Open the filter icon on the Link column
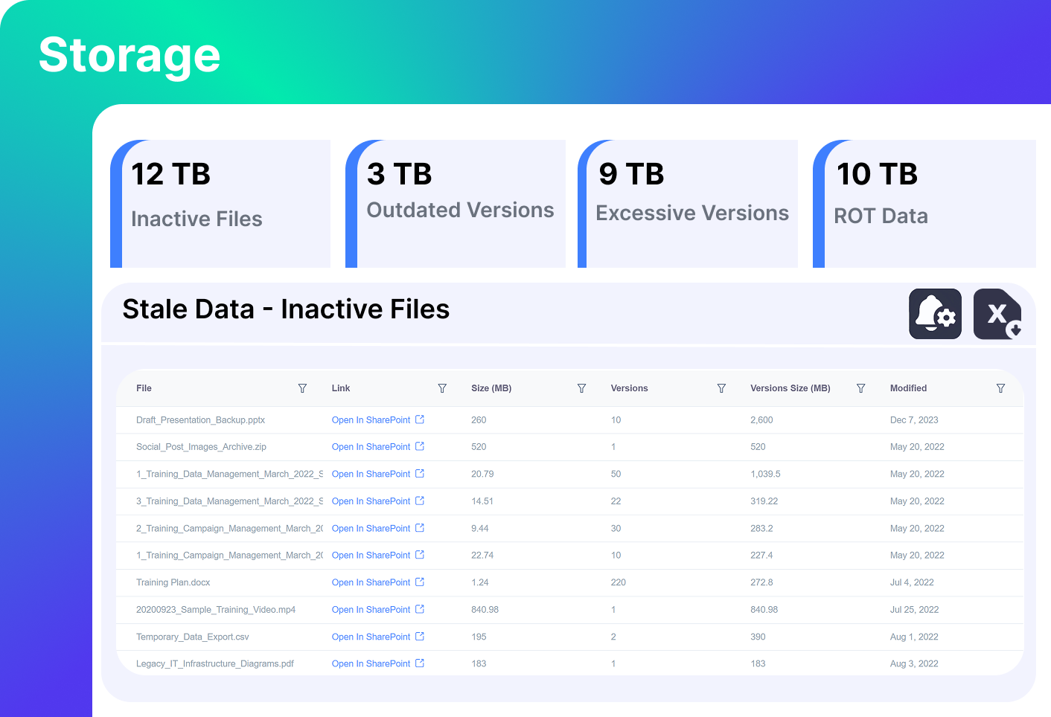Image resolution: width=1051 pixels, height=717 pixels. (x=442, y=388)
